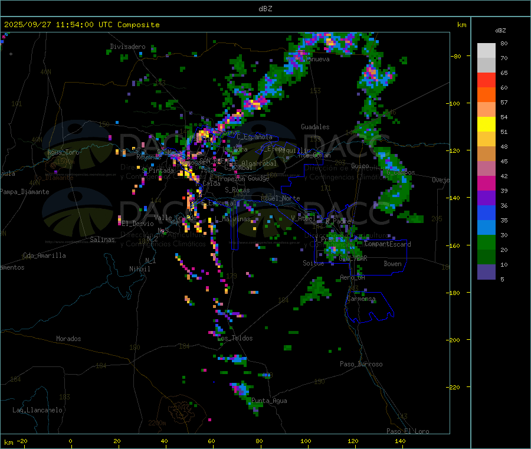531x449 pixels.
Task: Pick the bright green 20-30 dBZ legend band
Action: tap(486, 242)
